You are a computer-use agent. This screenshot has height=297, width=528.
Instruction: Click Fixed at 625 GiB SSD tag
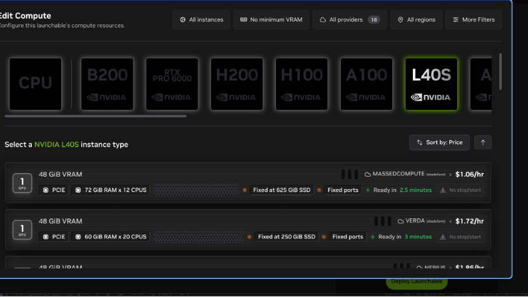coord(282,190)
